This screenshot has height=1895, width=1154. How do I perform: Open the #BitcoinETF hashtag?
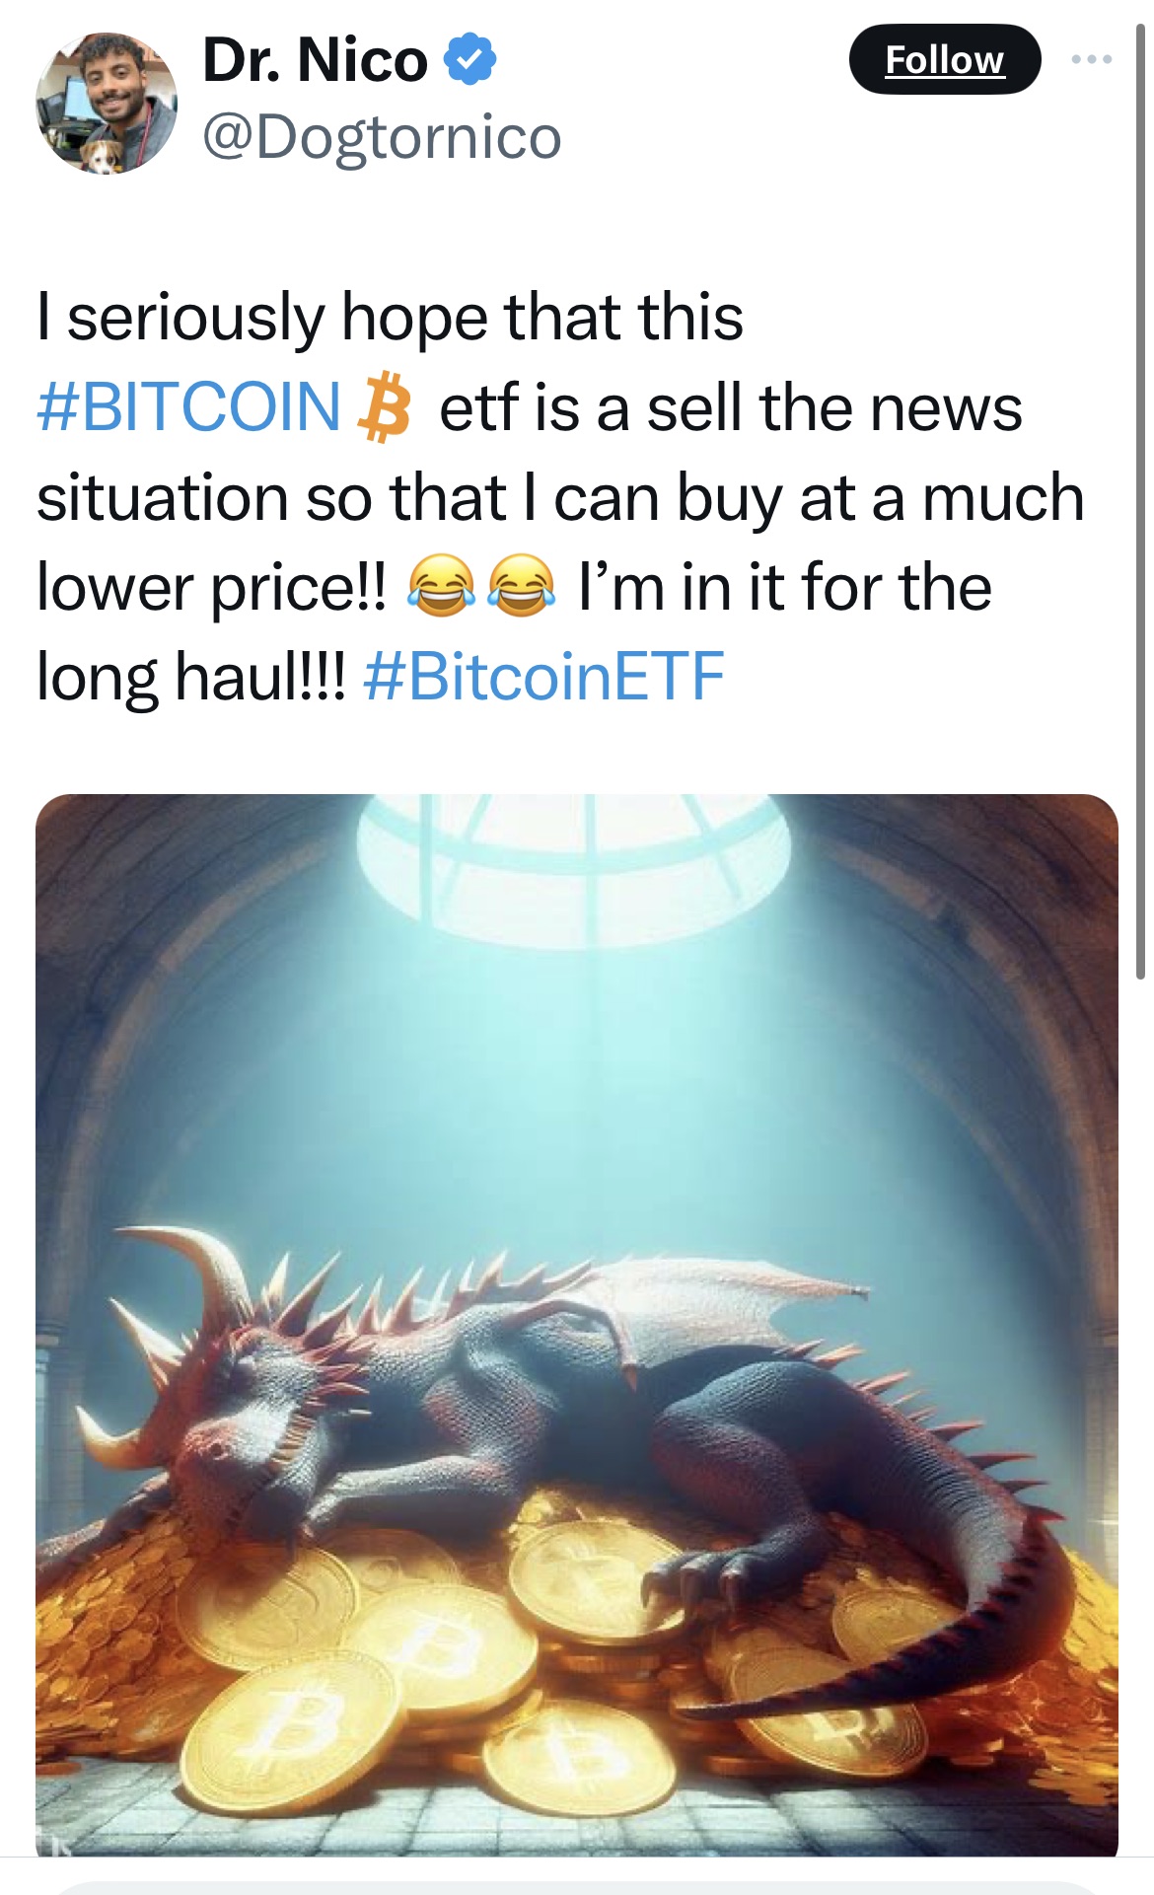click(x=543, y=677)
